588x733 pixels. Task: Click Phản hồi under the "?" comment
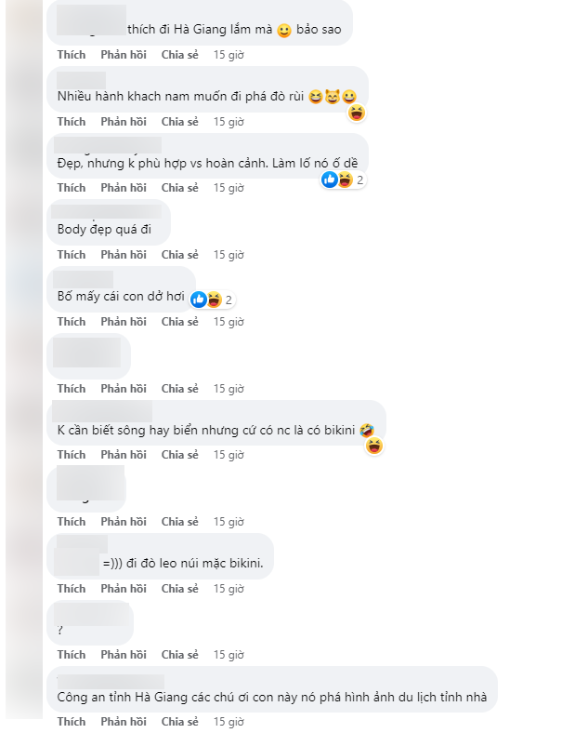click(x=124, y=655)
